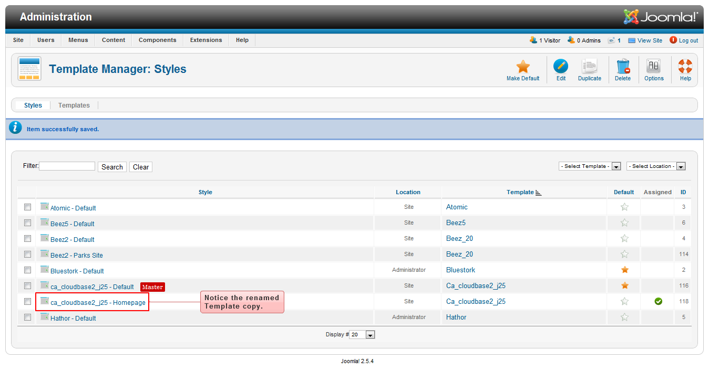Open the Display # dropdown
Viewport: 709px width, 371px height.
click(x=363, y=335)
